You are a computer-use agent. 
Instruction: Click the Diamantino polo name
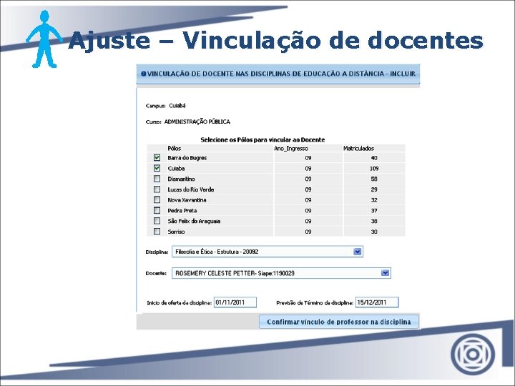(181, 179)
